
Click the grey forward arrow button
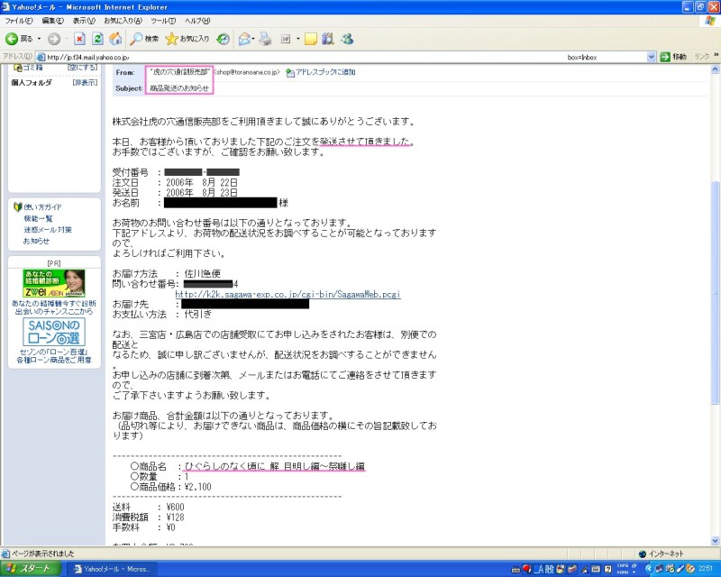(54, 39)
